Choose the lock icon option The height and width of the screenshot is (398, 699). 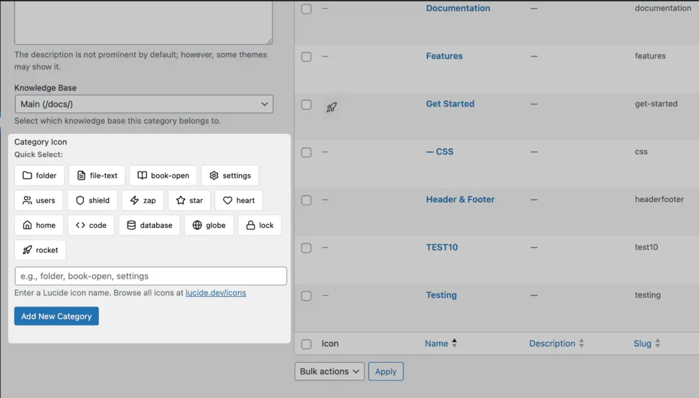point(259,225)
